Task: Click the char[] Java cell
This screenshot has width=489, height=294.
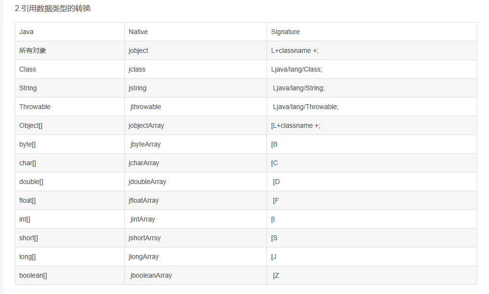Action: (27, 163)
